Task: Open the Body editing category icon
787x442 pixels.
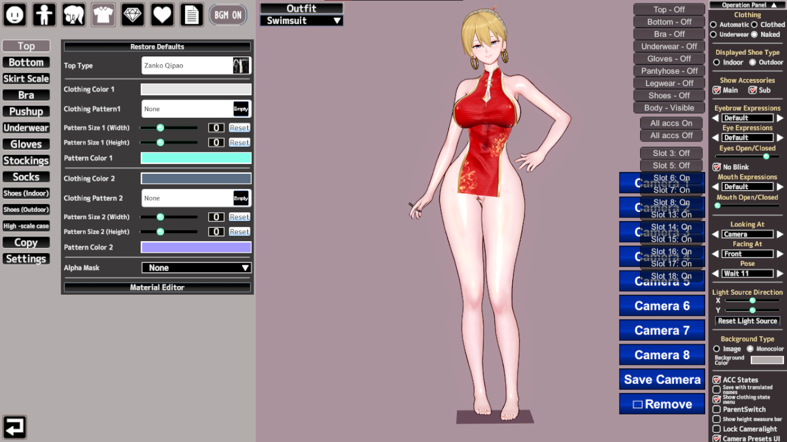Action: click(44, 15)
